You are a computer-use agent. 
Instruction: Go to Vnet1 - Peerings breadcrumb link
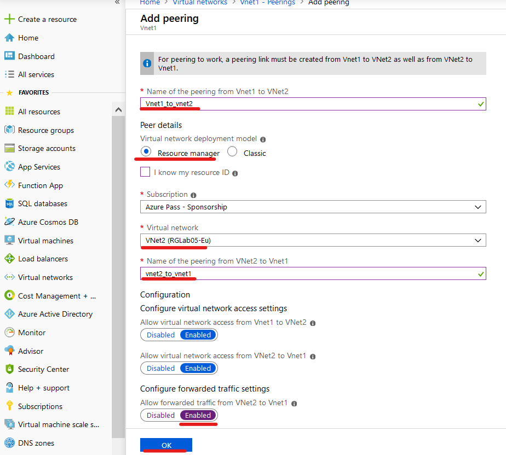click(x=268, y=3)
